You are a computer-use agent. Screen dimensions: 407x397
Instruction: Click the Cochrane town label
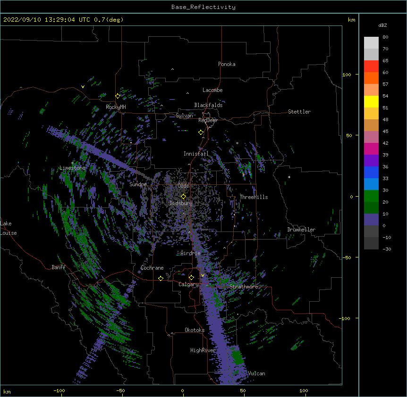[x=152, y=268]
